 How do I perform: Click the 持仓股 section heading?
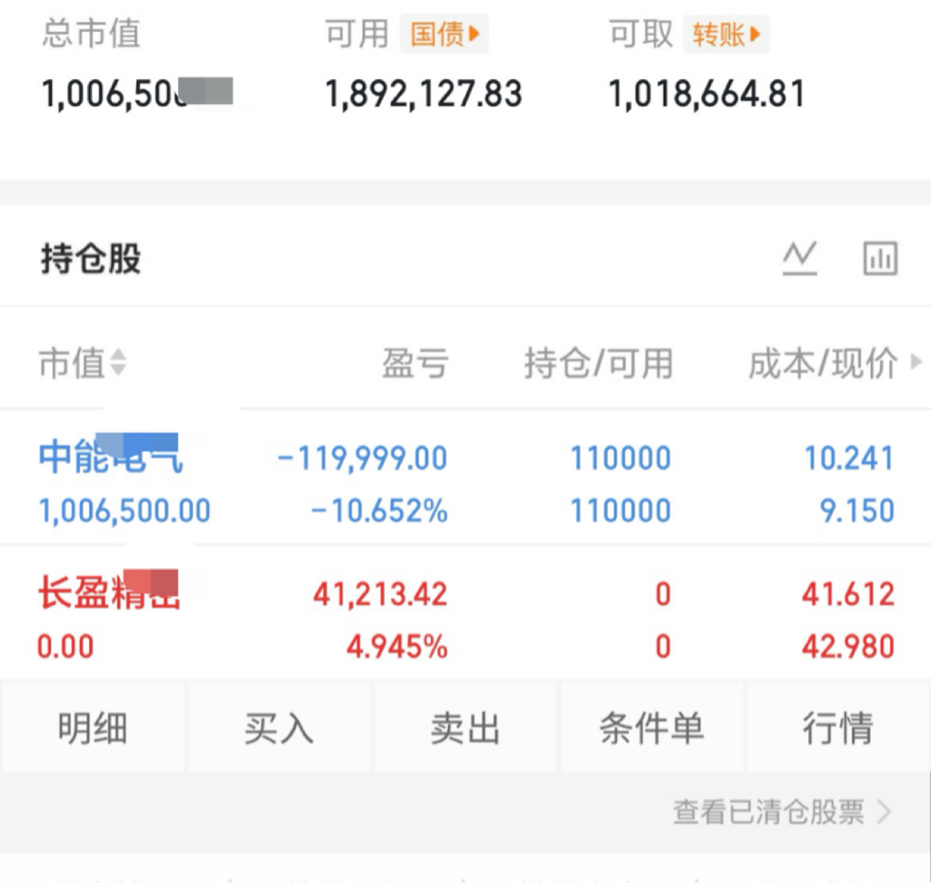(x=91, y=259)
